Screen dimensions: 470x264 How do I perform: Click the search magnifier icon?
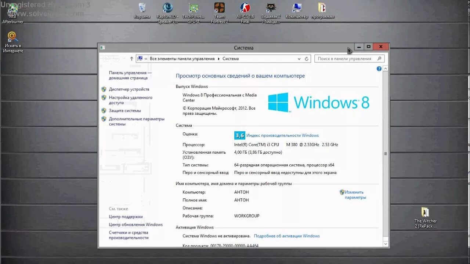click(x=379, y=58)
